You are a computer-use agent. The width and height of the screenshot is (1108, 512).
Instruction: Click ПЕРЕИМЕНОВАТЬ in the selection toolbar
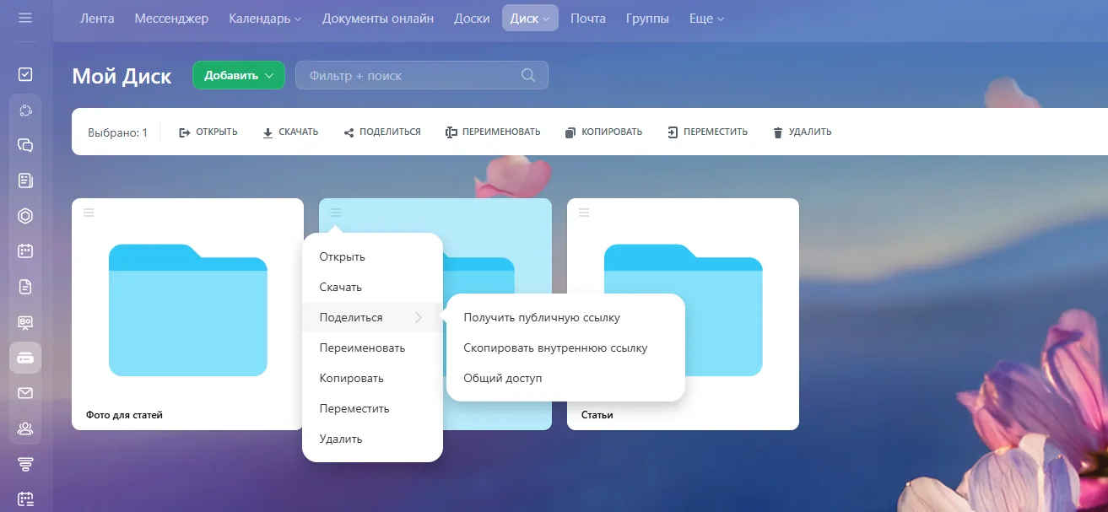(x=493, y=132)
